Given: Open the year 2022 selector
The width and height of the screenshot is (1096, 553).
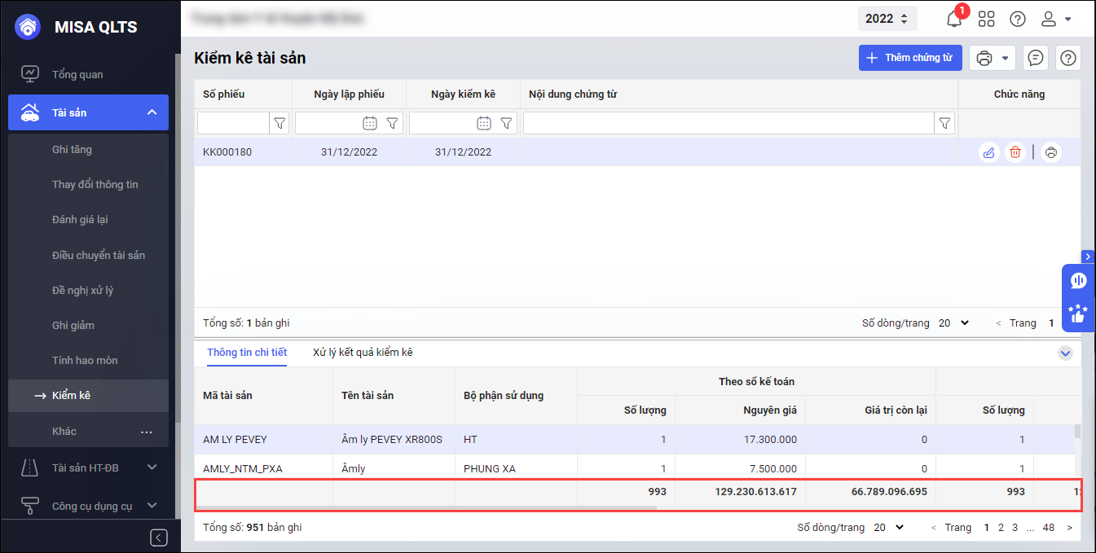Looking at the screenshot, I should [x=887, y=19].
